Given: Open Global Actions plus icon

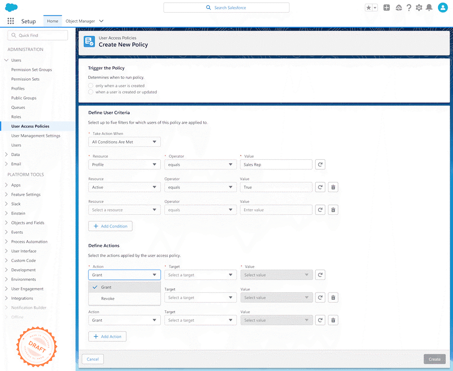Looking at the screenshot, I should tap(386, 8).
